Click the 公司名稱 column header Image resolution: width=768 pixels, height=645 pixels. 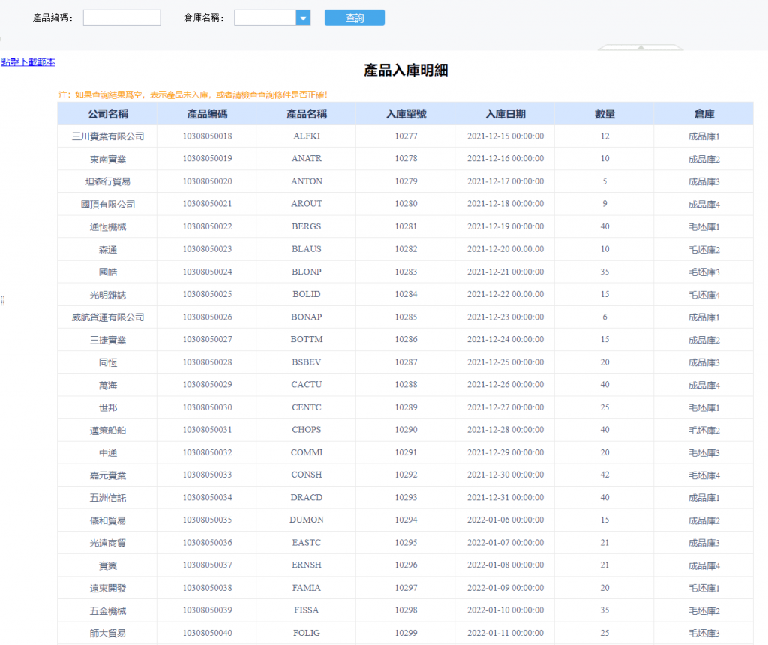tap(108, 114)
